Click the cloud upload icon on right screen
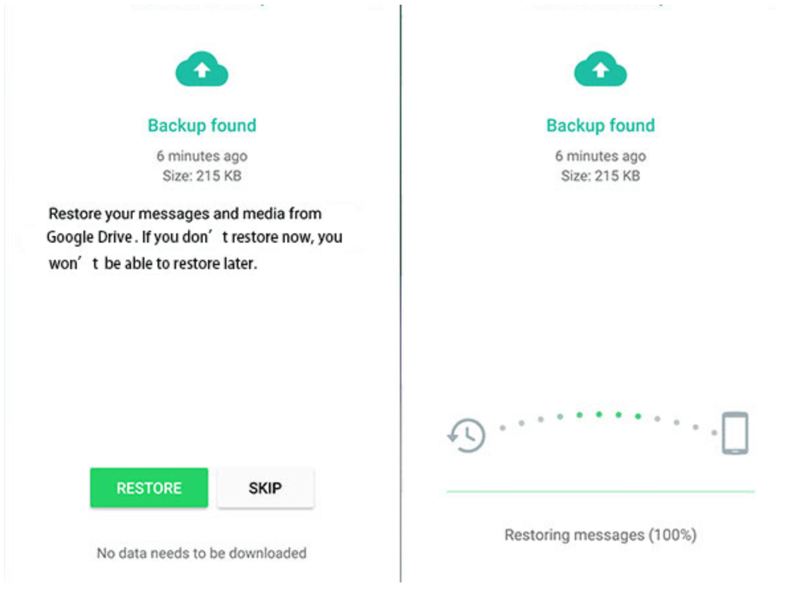The height and width of the screenshot is (591, 788). 600,69
